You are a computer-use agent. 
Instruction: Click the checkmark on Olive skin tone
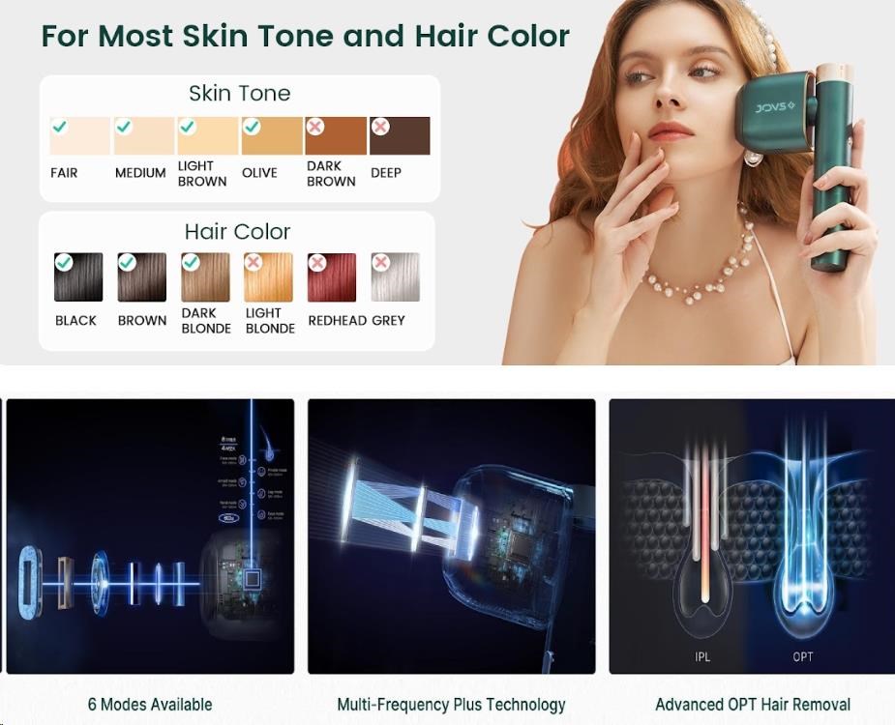[x=252, y=126]
